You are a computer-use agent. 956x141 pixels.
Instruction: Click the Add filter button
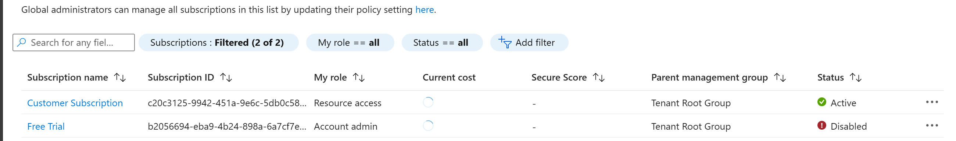point(529,42)
